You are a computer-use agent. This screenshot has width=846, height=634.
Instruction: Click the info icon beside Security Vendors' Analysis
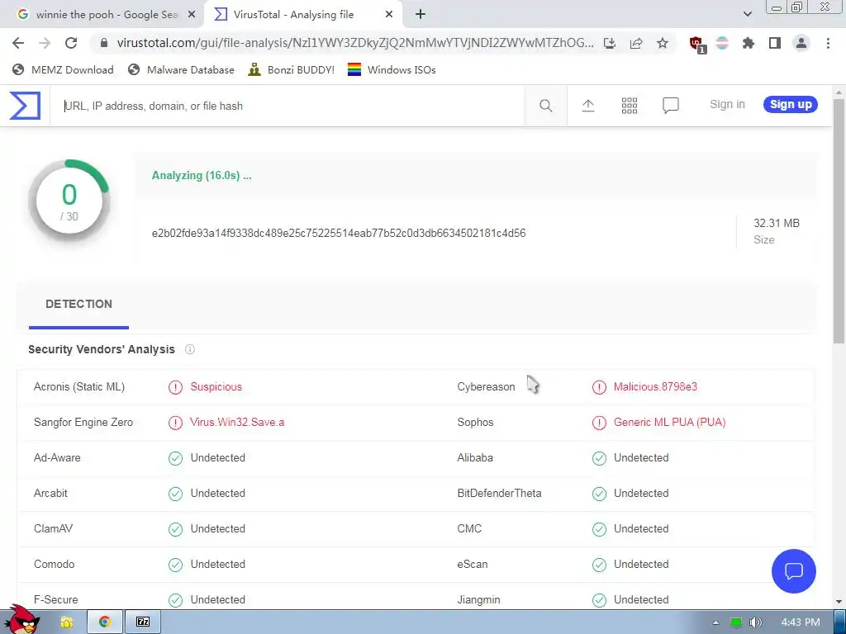pyautogui.click(x=190, y=349)
